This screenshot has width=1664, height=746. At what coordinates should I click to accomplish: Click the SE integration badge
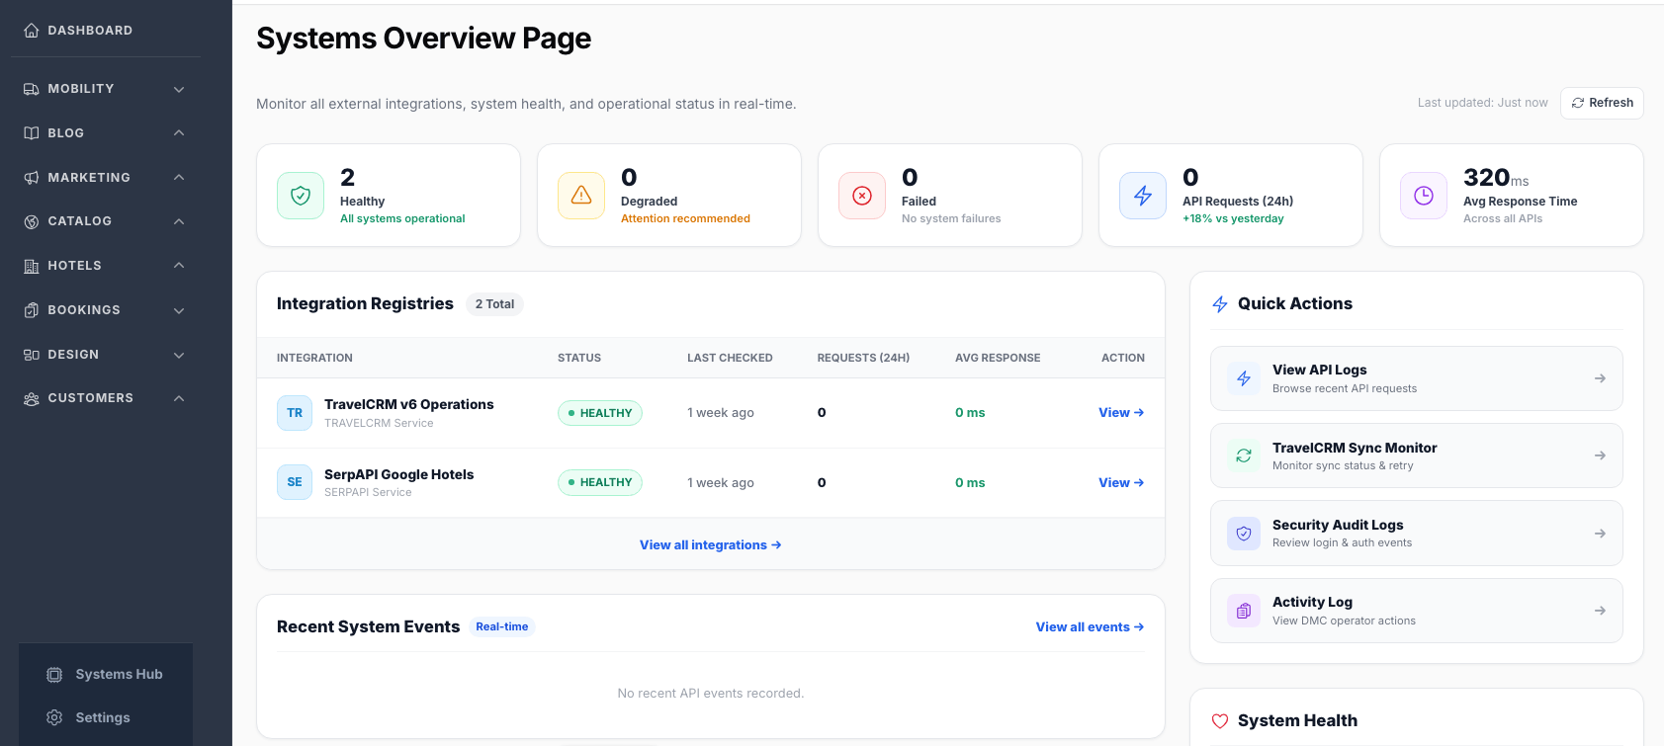tap(295, 482)
